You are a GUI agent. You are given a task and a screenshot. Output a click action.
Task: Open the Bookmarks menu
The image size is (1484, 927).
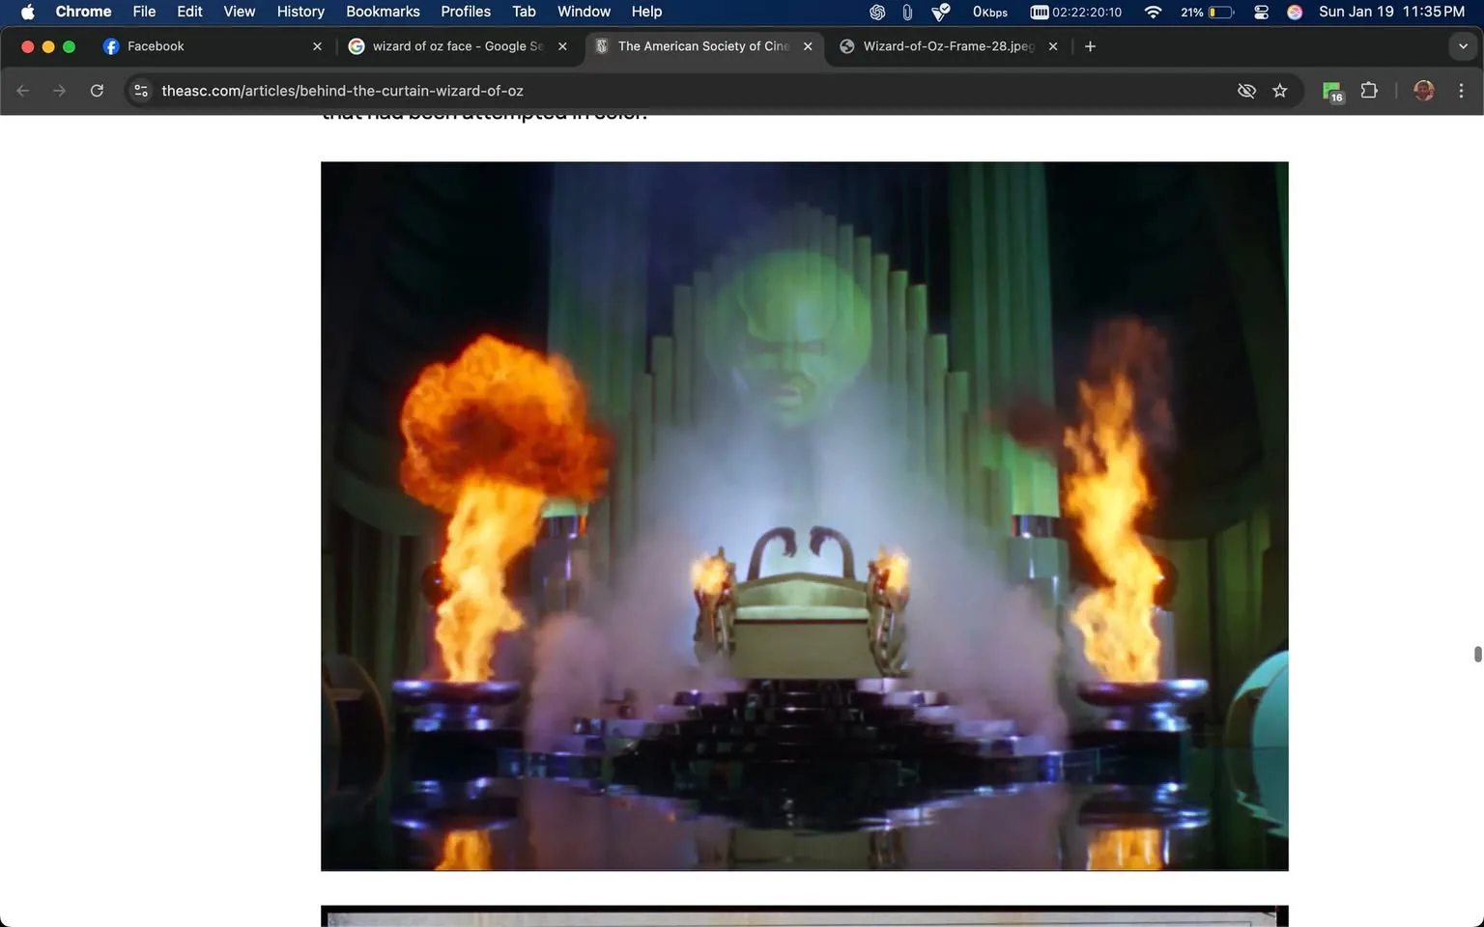(x=383, y=12)
